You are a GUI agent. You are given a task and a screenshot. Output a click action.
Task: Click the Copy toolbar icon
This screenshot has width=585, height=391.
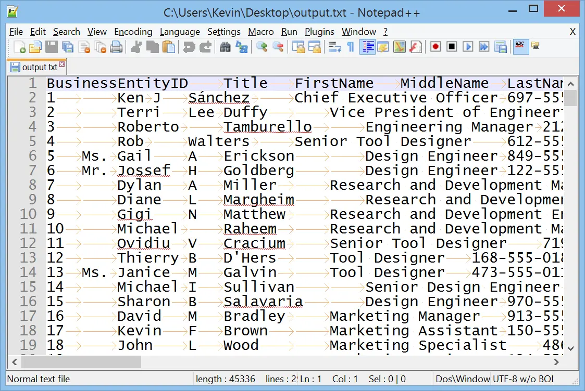click(152, 47)
